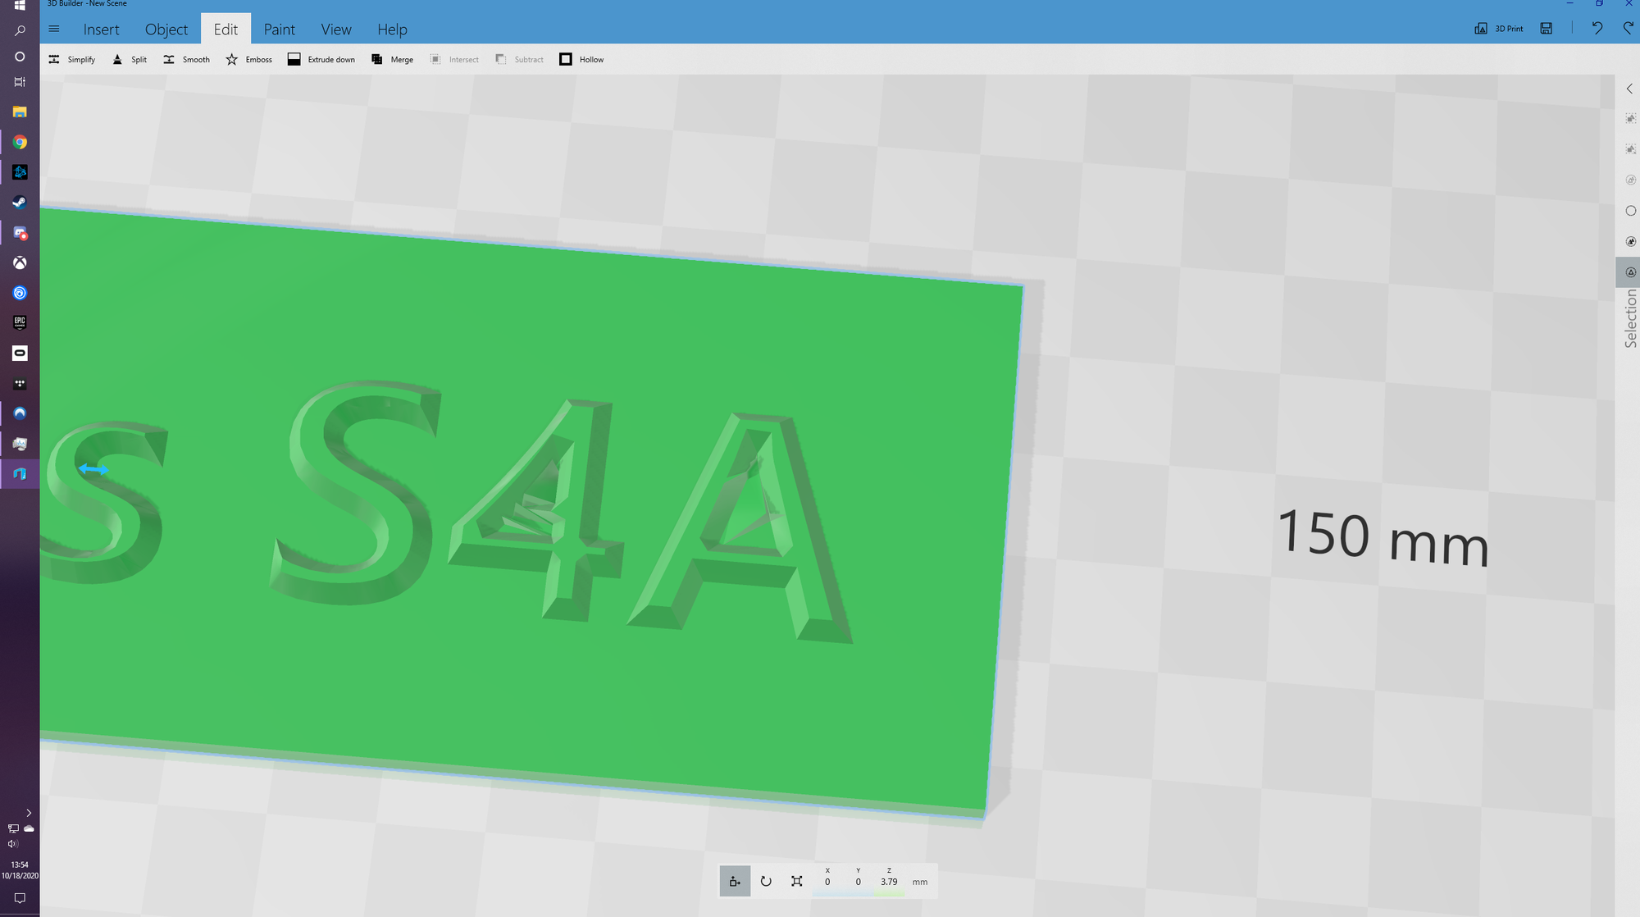Open Cortana from the taskbar
The image size is (1640, 917).
click(20, 57)
